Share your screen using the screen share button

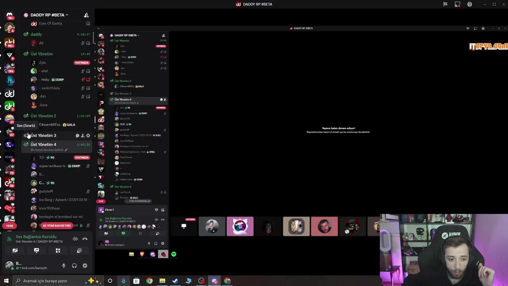pyautogui.click(x=37, y=251)
